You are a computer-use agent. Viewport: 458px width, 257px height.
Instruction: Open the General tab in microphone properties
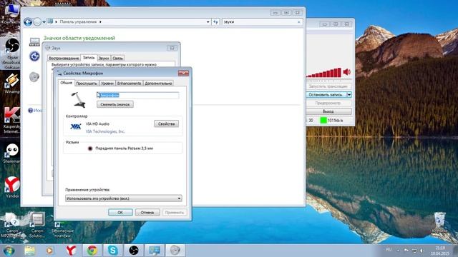click(66, 83)
